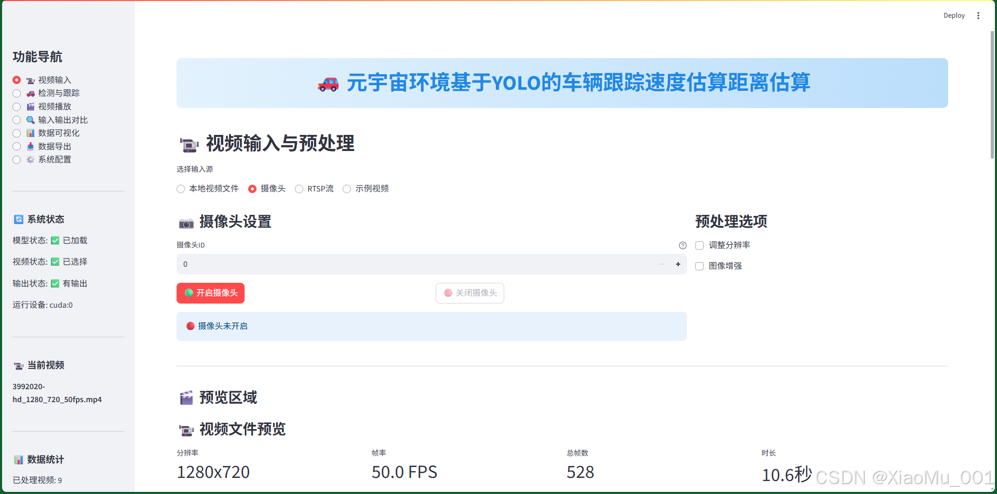Open 视频播放 via its film icon
This screenshot has width=997, height=494.
tap(31, 106)
